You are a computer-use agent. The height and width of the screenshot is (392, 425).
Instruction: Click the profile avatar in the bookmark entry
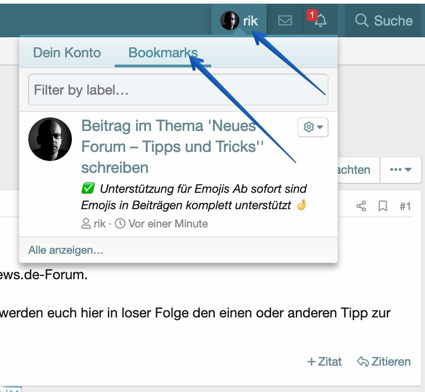(50, 139)
